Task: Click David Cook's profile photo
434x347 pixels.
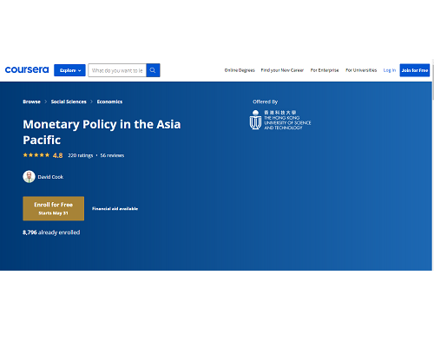Action: point(29,177)
